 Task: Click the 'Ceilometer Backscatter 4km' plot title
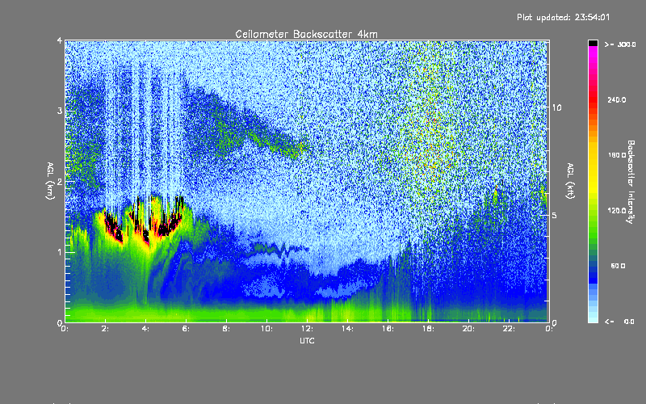tap(306, 34)
